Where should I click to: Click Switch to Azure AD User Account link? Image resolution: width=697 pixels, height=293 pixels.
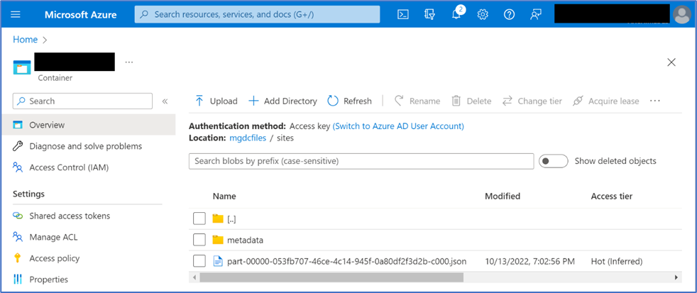click(x=398, y=126)
